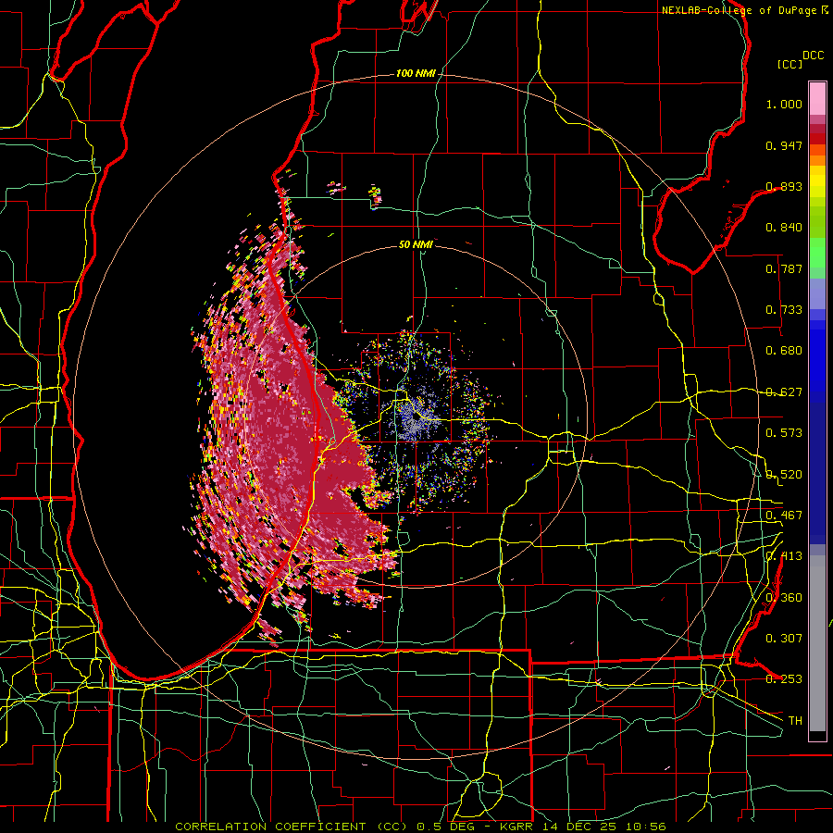The height and width of the screenshot is (833, 833).
Task: Select the 0.680 scale value
Action: coord(784,351)
